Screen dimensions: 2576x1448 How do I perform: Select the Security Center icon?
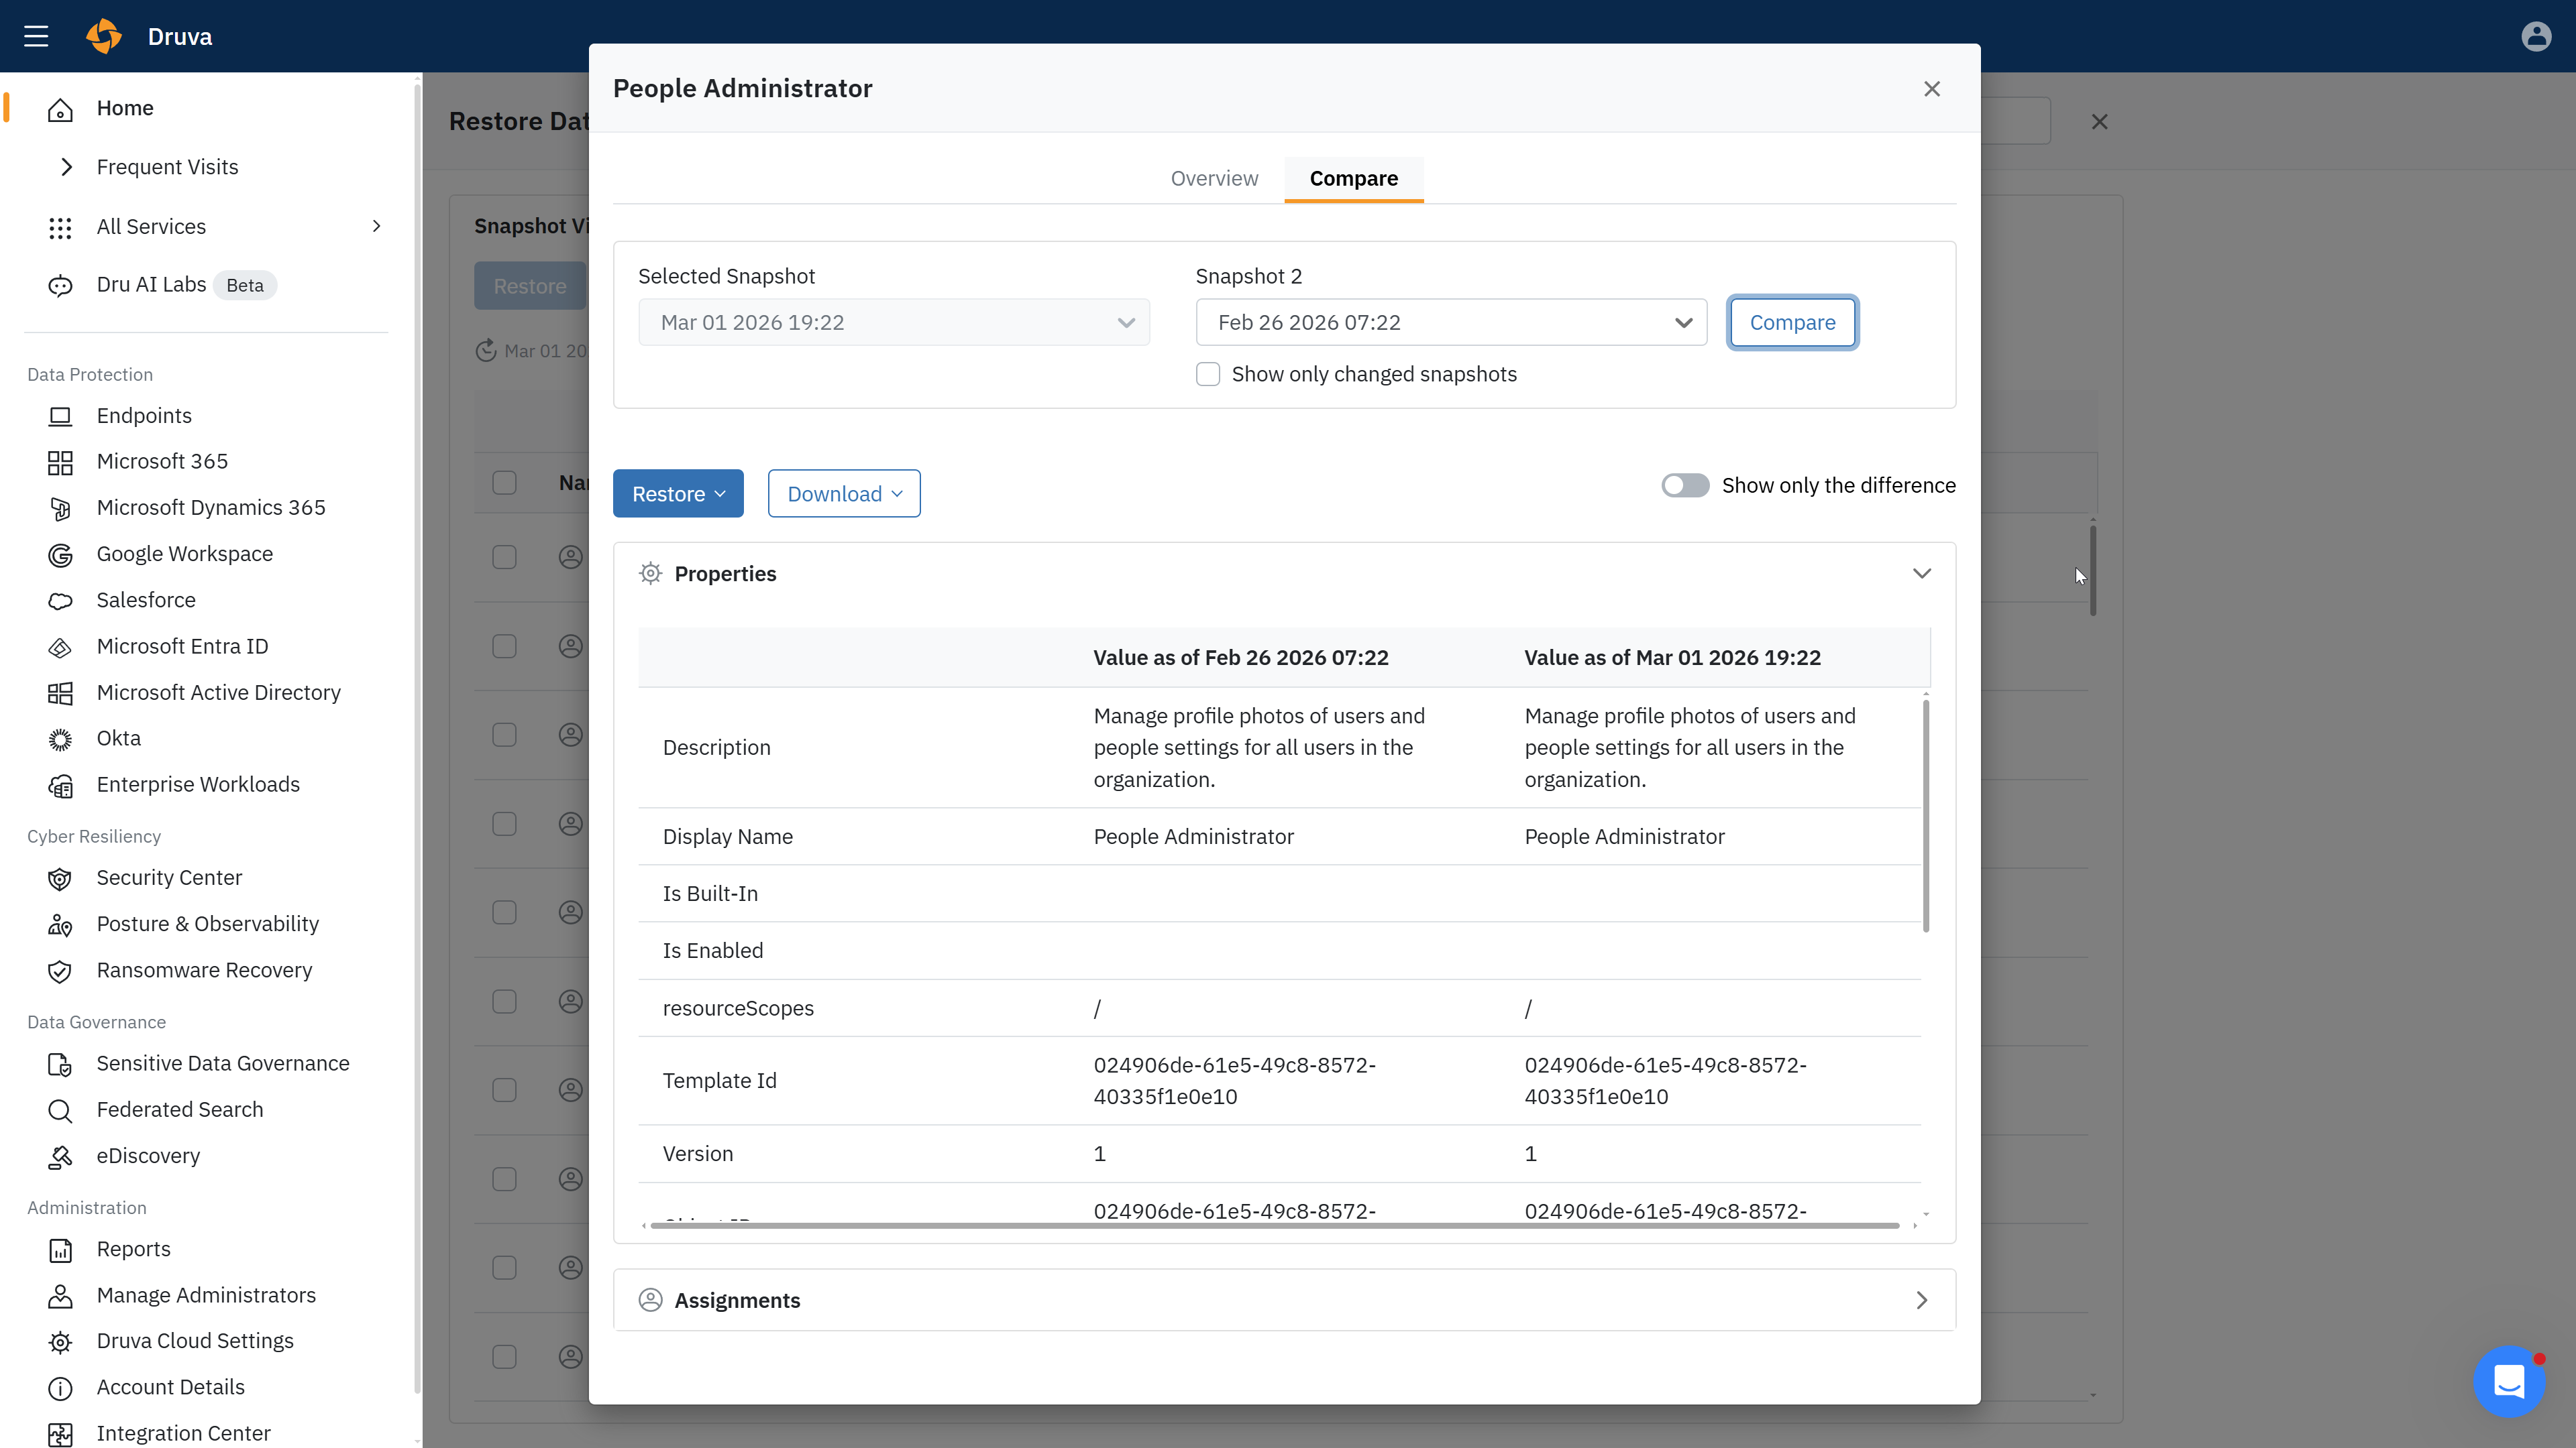(x=60, y=878)
